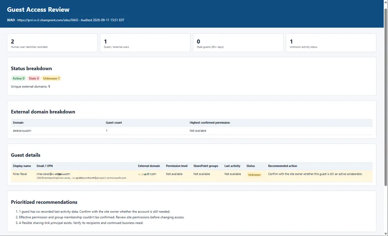
Task: Click the External domain column header
Action: (x=149, y=166)
